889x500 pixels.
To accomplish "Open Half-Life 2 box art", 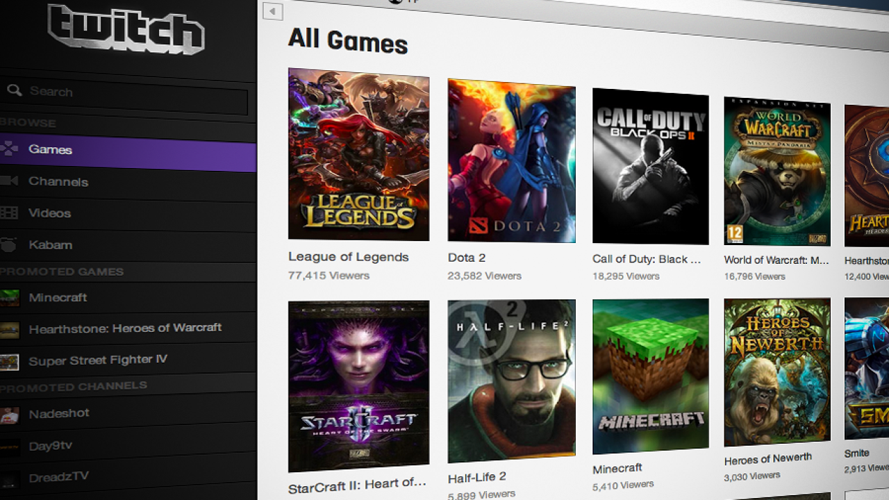I will (x=512, y=381).
